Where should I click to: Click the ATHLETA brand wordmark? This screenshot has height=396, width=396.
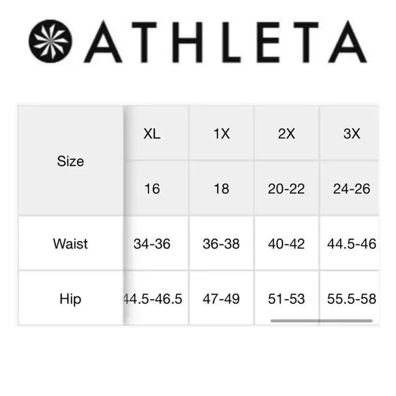225,42
